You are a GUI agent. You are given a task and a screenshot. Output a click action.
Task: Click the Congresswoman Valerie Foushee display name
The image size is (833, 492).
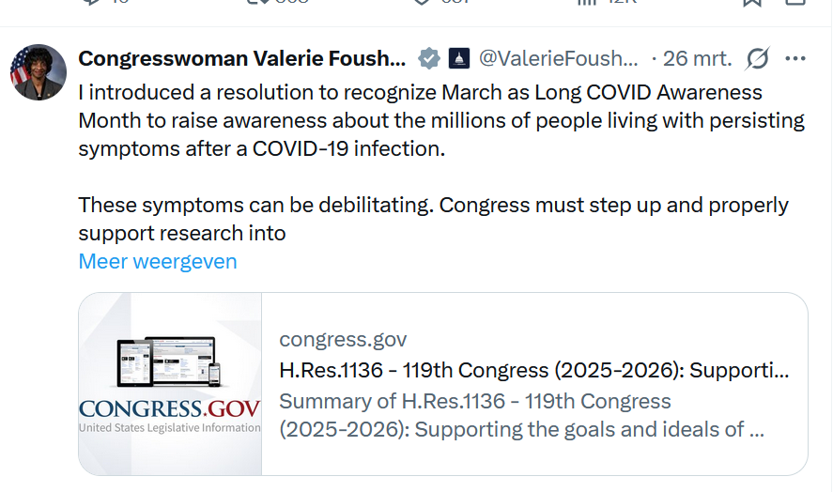tap(241, 58)
